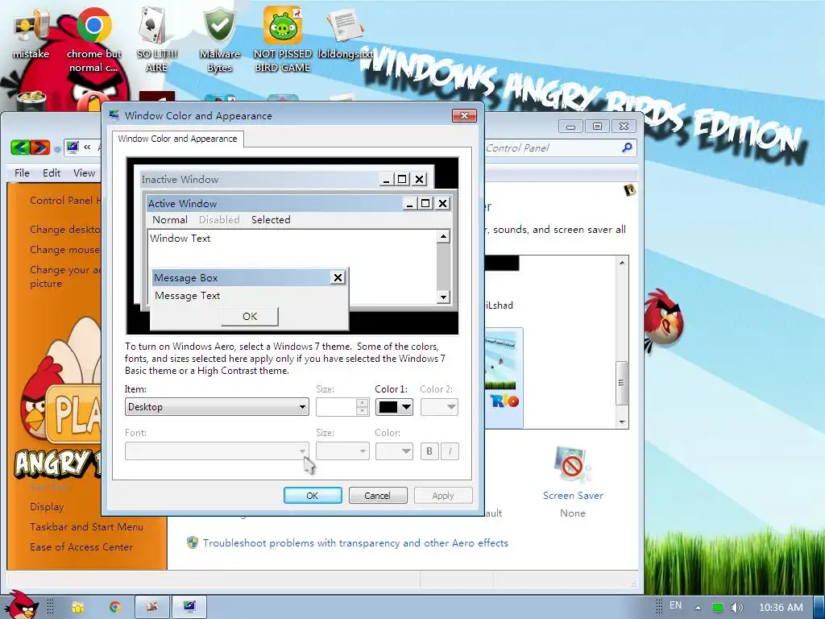
Task: Toggle the Italic font button
Action: pyautogui.click(x=450, y=451)
